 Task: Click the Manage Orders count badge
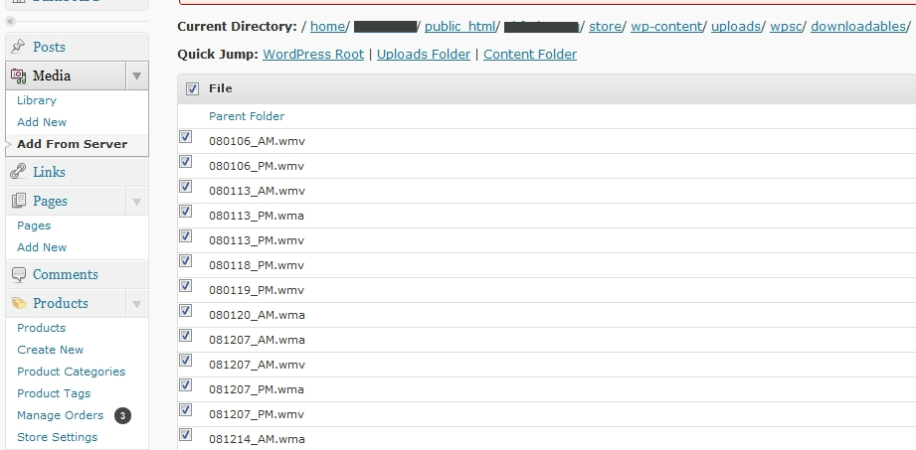122,415
